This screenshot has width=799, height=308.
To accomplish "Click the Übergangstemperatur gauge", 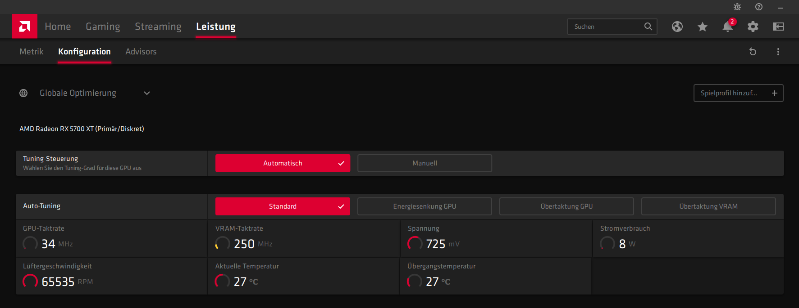I will [x=415, y=281].
